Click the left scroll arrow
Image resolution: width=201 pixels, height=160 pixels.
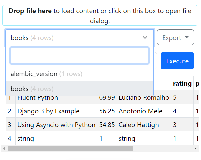(4, 148)
